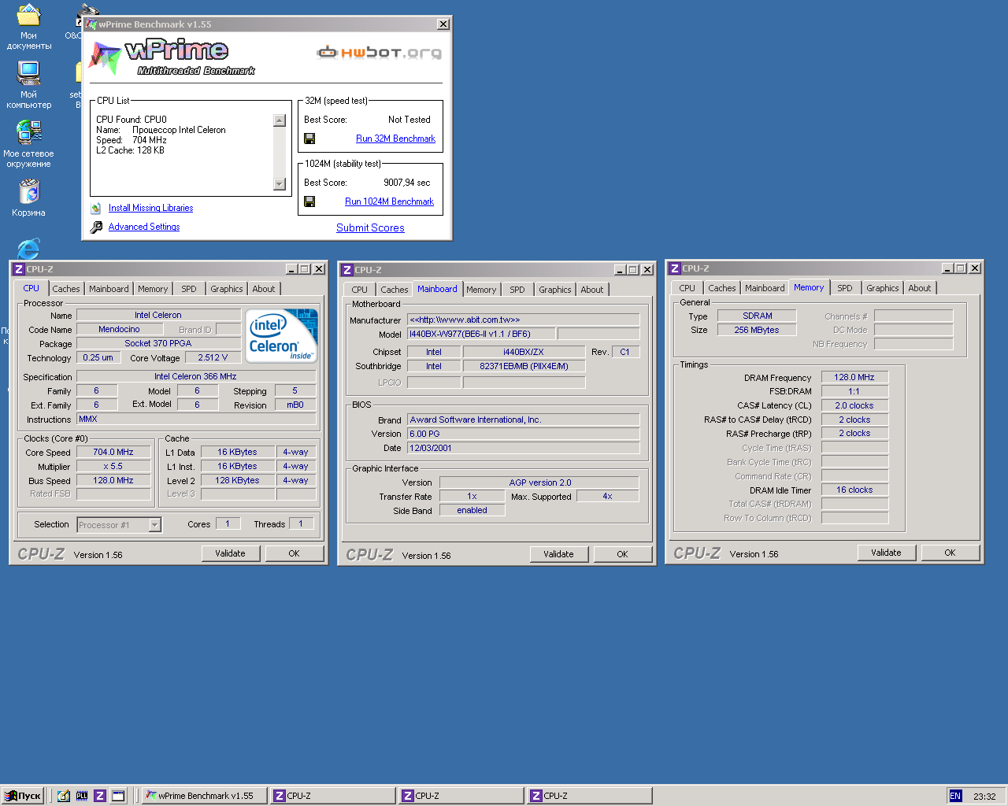The height and width of the screenshot is (806, 1008).
Task: Click the floppy save icon under 1024M test
Action: coord(309,201)
